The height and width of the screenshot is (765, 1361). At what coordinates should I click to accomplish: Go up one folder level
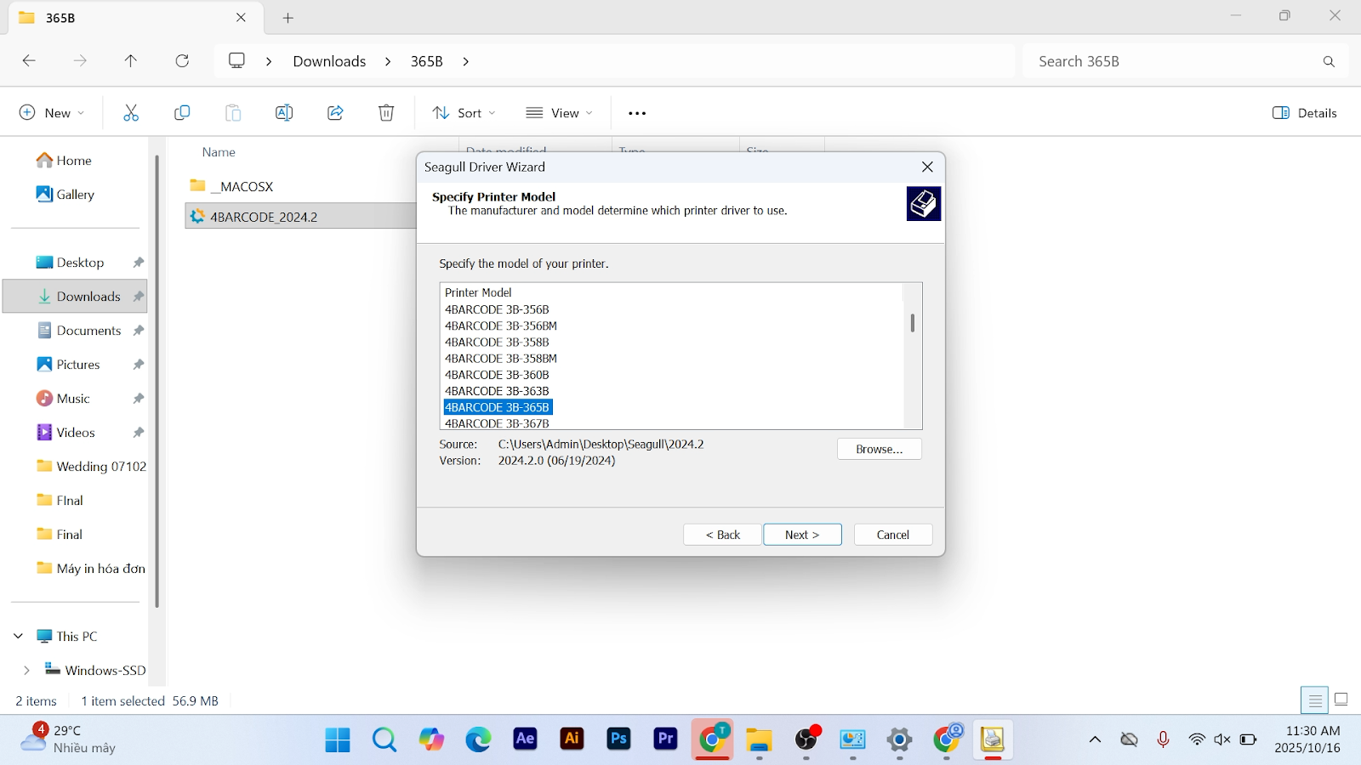coord(131,61)
